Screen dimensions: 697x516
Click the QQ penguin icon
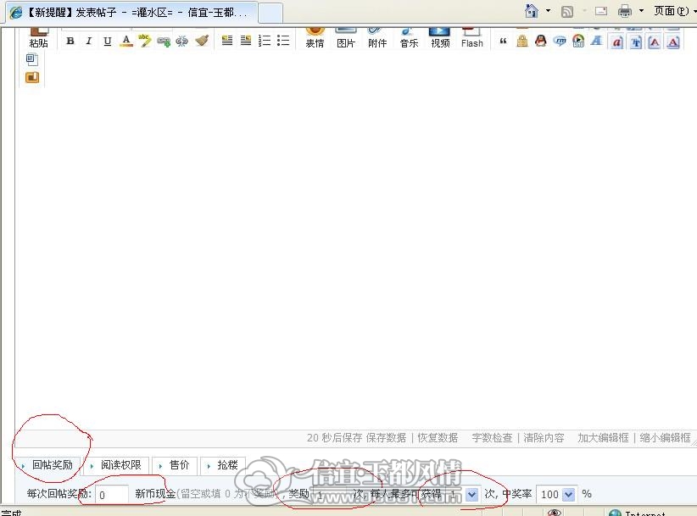click(x=540, y=42)
